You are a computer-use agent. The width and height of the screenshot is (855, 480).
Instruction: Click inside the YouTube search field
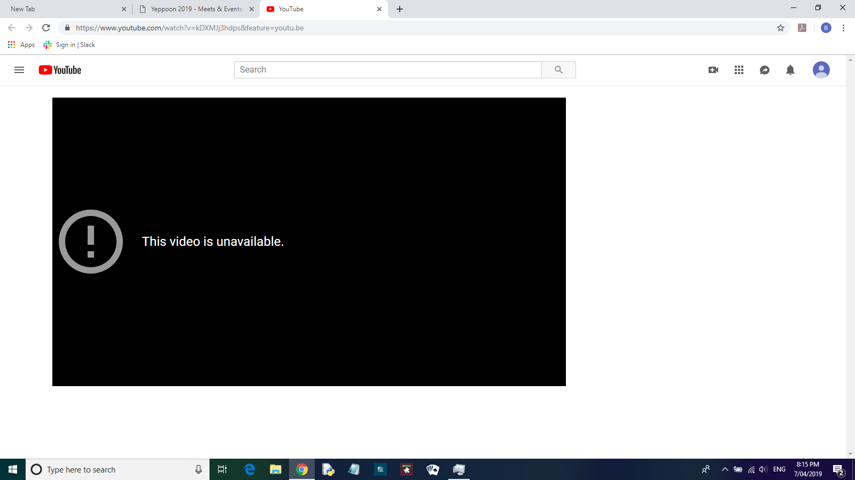(387, 70)
